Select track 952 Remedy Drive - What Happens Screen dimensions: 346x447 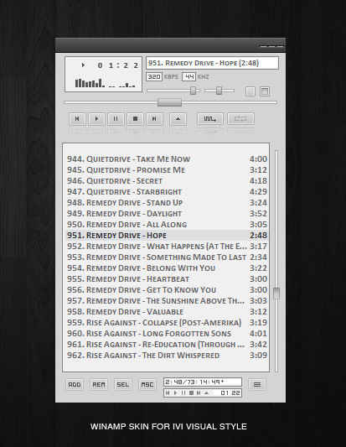(168, 247)
